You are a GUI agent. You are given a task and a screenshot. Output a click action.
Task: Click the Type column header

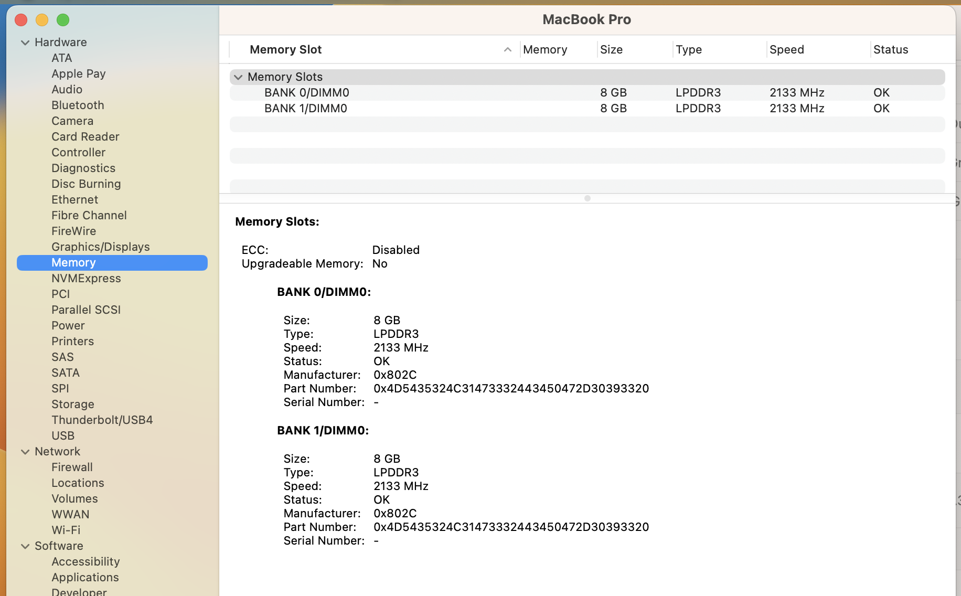688,50
